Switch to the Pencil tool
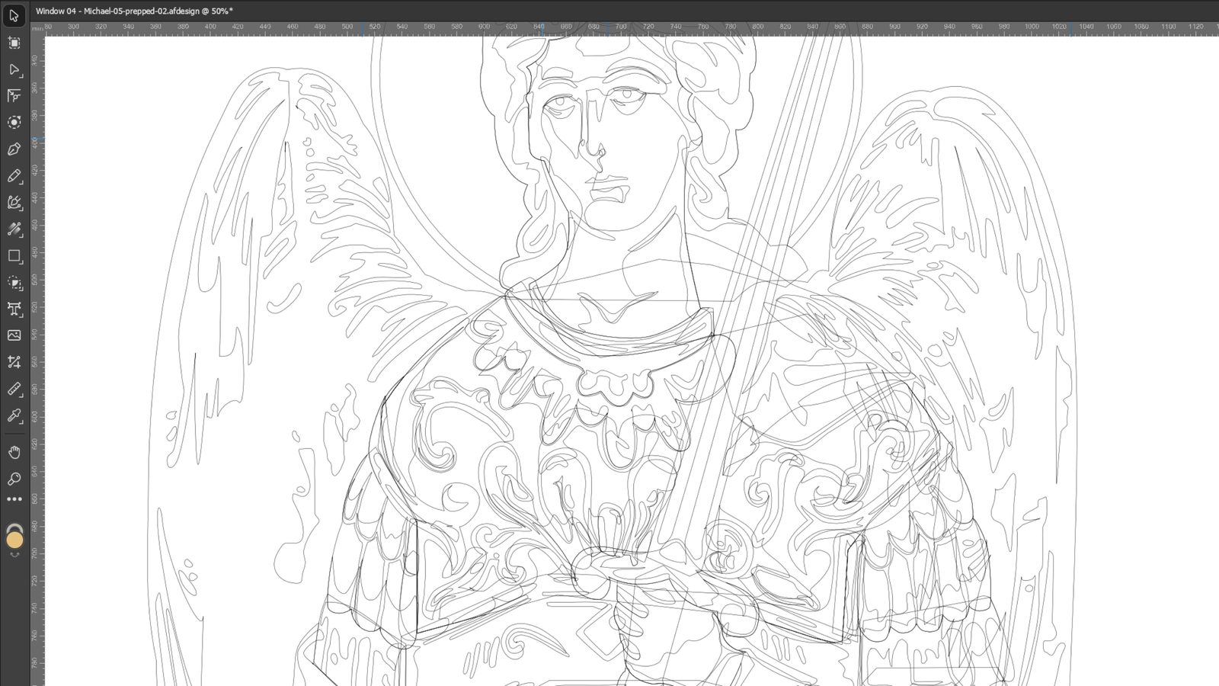The height and width of the screenshot is (686, 1219). tap(14, 175)
